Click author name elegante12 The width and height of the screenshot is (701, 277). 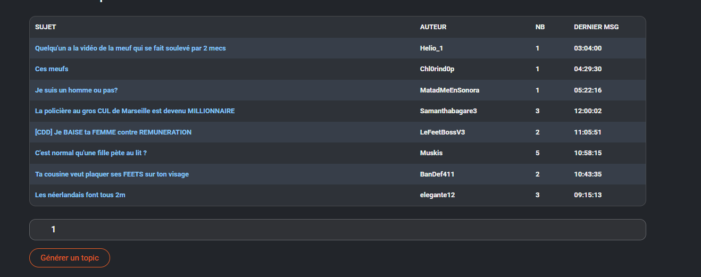coord(438,195)
